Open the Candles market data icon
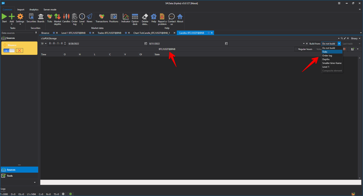This screenshot has height=196, width=363. pyautogui.click(x=66, y=18)
